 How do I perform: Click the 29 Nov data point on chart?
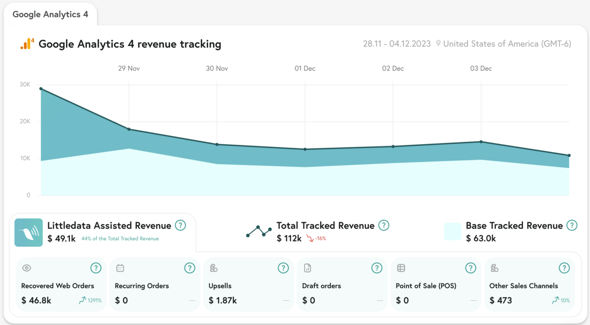(129, 129)
